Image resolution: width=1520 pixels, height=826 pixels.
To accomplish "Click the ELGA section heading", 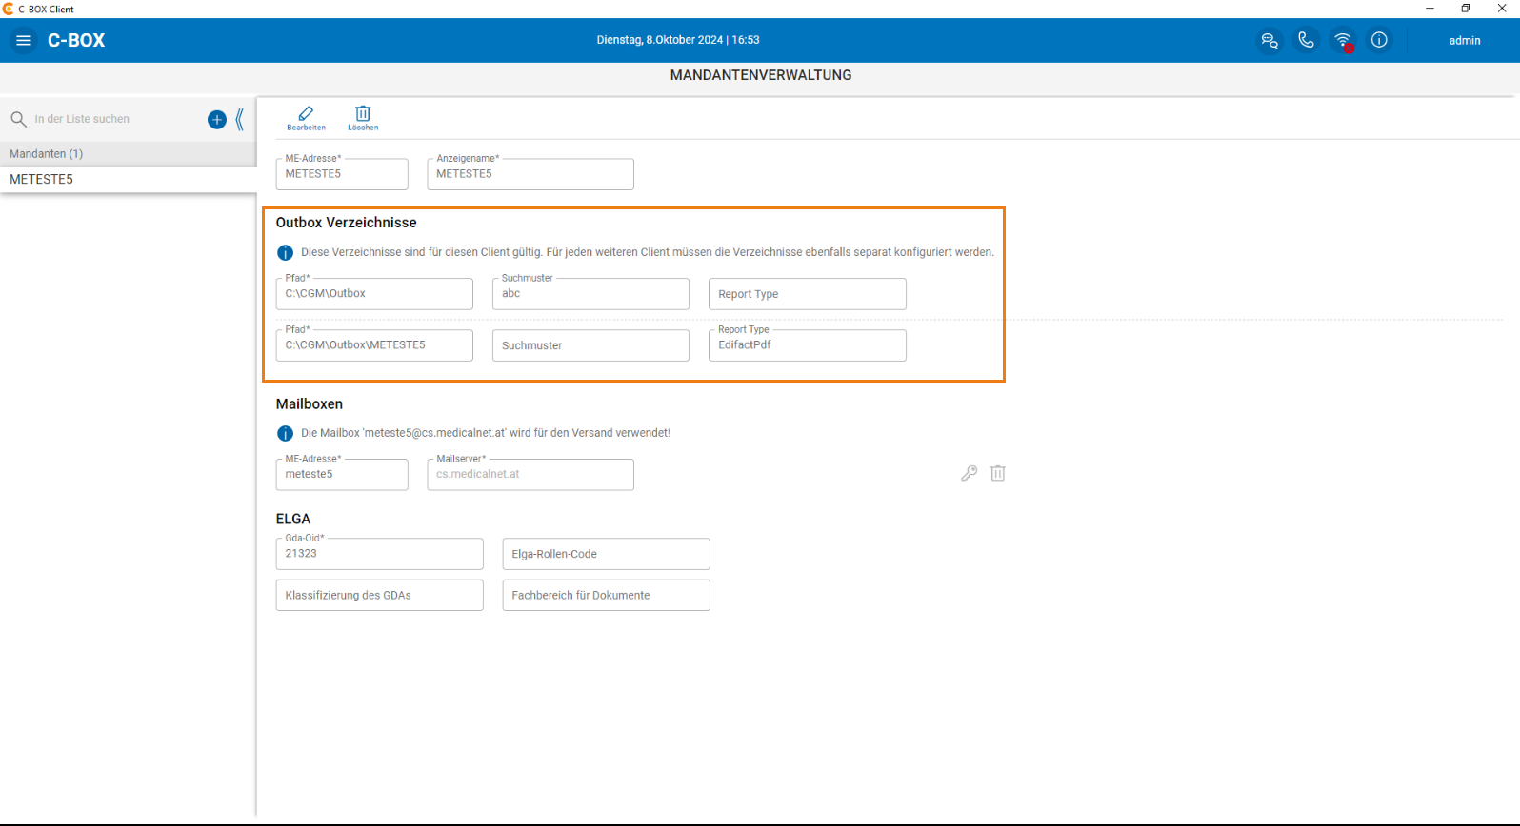I will coord(293,520).
